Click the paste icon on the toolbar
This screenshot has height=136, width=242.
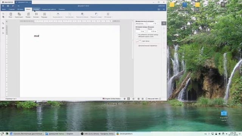[x=3, y=17]
